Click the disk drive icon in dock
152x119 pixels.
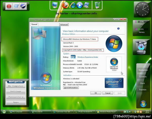click(86, 5)
